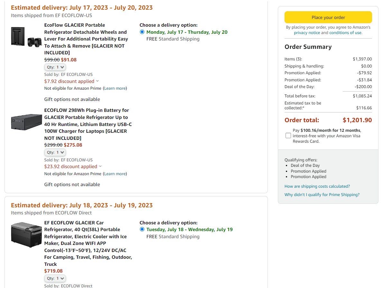382x288 pixels.
Task: Click the -$31.84 Promotion Applied amount
Action: pos(364,80)
